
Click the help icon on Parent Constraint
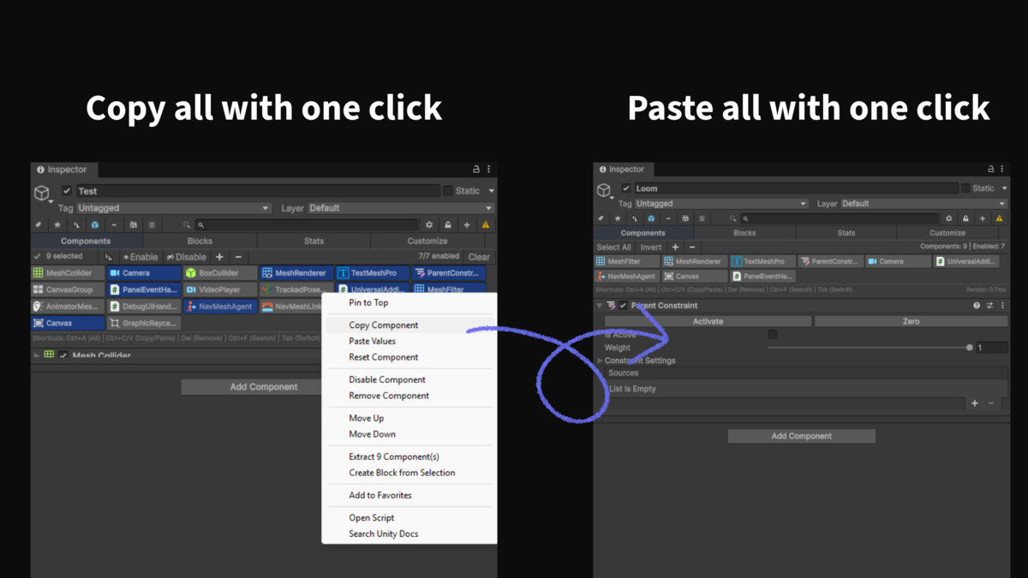tap(977, 306)
